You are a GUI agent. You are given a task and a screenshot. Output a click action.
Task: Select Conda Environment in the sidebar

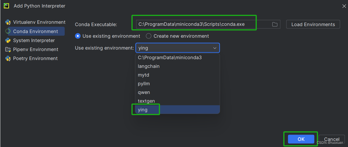point(35,31)
